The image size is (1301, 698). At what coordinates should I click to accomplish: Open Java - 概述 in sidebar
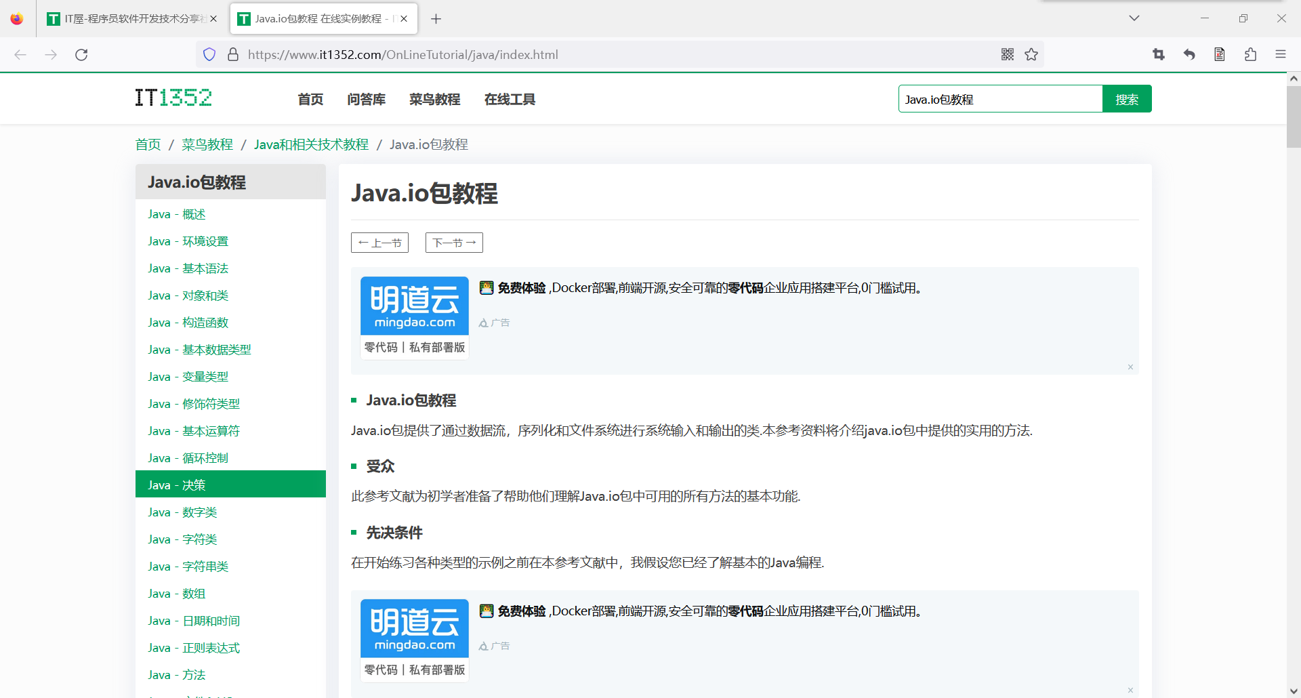(230, 214)
